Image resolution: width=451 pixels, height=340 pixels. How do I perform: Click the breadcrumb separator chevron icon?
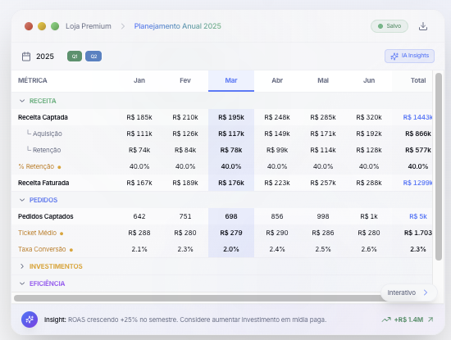click(x=123, y=26)
